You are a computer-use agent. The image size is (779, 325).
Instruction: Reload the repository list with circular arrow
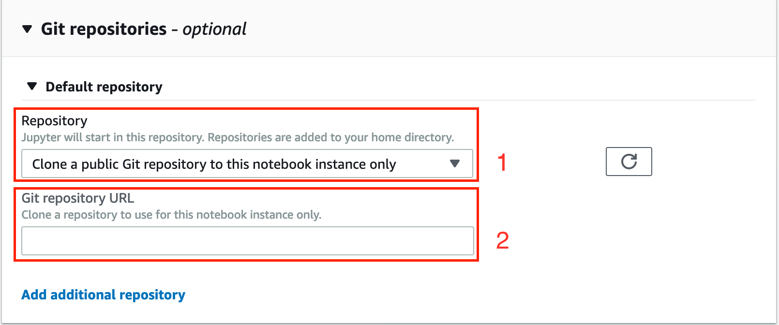coord(629,162)
